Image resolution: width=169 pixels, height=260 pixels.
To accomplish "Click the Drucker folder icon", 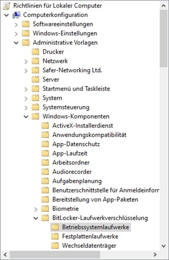I will click(36, 52).
